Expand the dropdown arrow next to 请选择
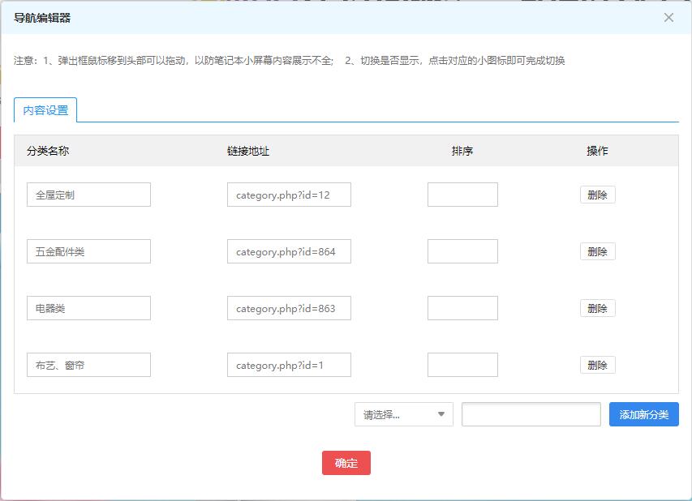 pyautogui.click(x=442, y=414)
